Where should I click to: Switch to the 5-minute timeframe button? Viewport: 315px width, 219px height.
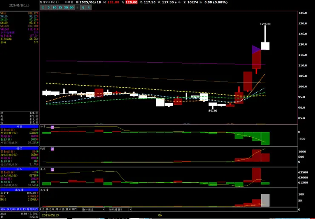49,8
